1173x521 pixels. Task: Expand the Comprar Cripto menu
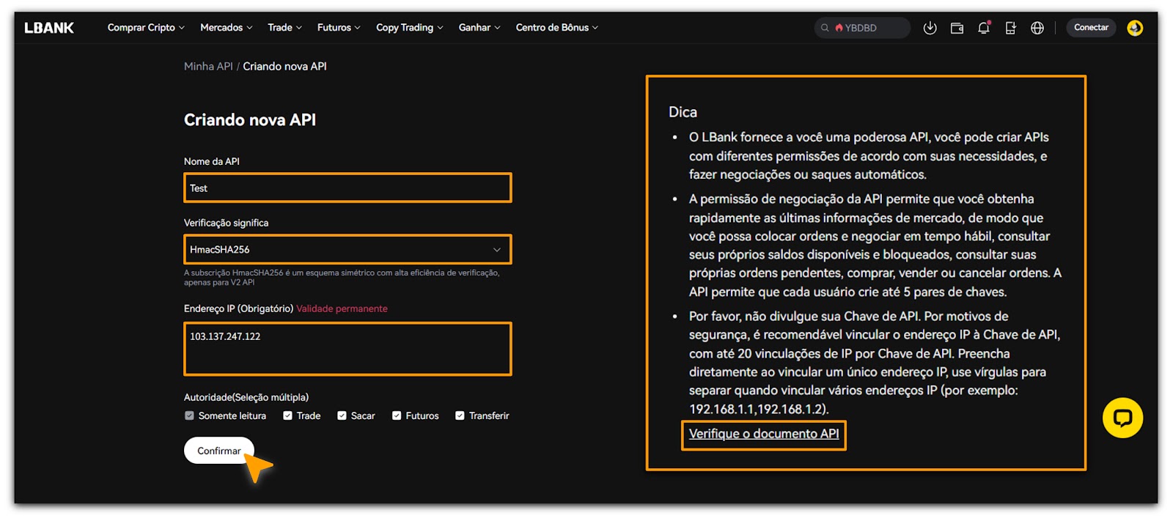point(145,28)
